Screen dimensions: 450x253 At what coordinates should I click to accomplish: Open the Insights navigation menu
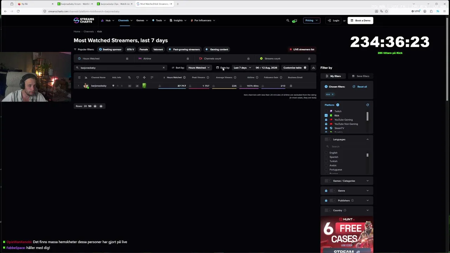(x=178, y=20)
